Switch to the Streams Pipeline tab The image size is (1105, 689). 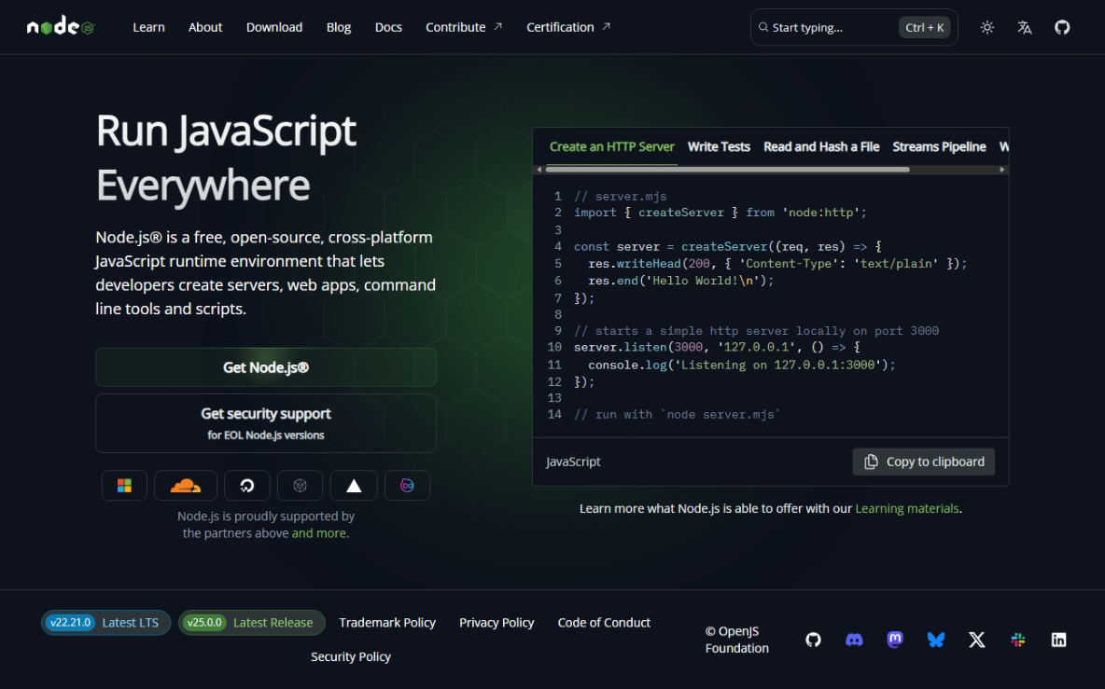pos(939,146)
